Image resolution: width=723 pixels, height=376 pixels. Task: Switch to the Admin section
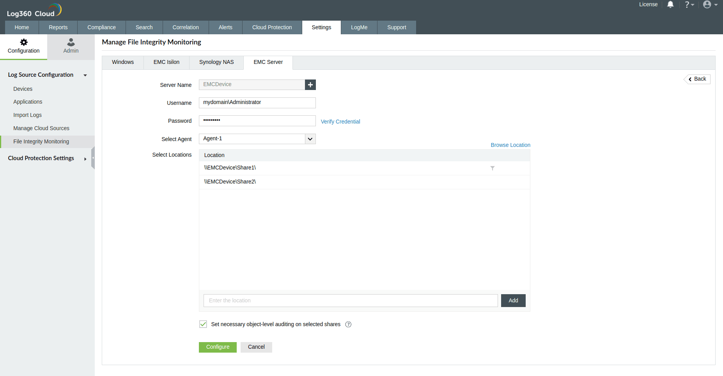[71, 46]
